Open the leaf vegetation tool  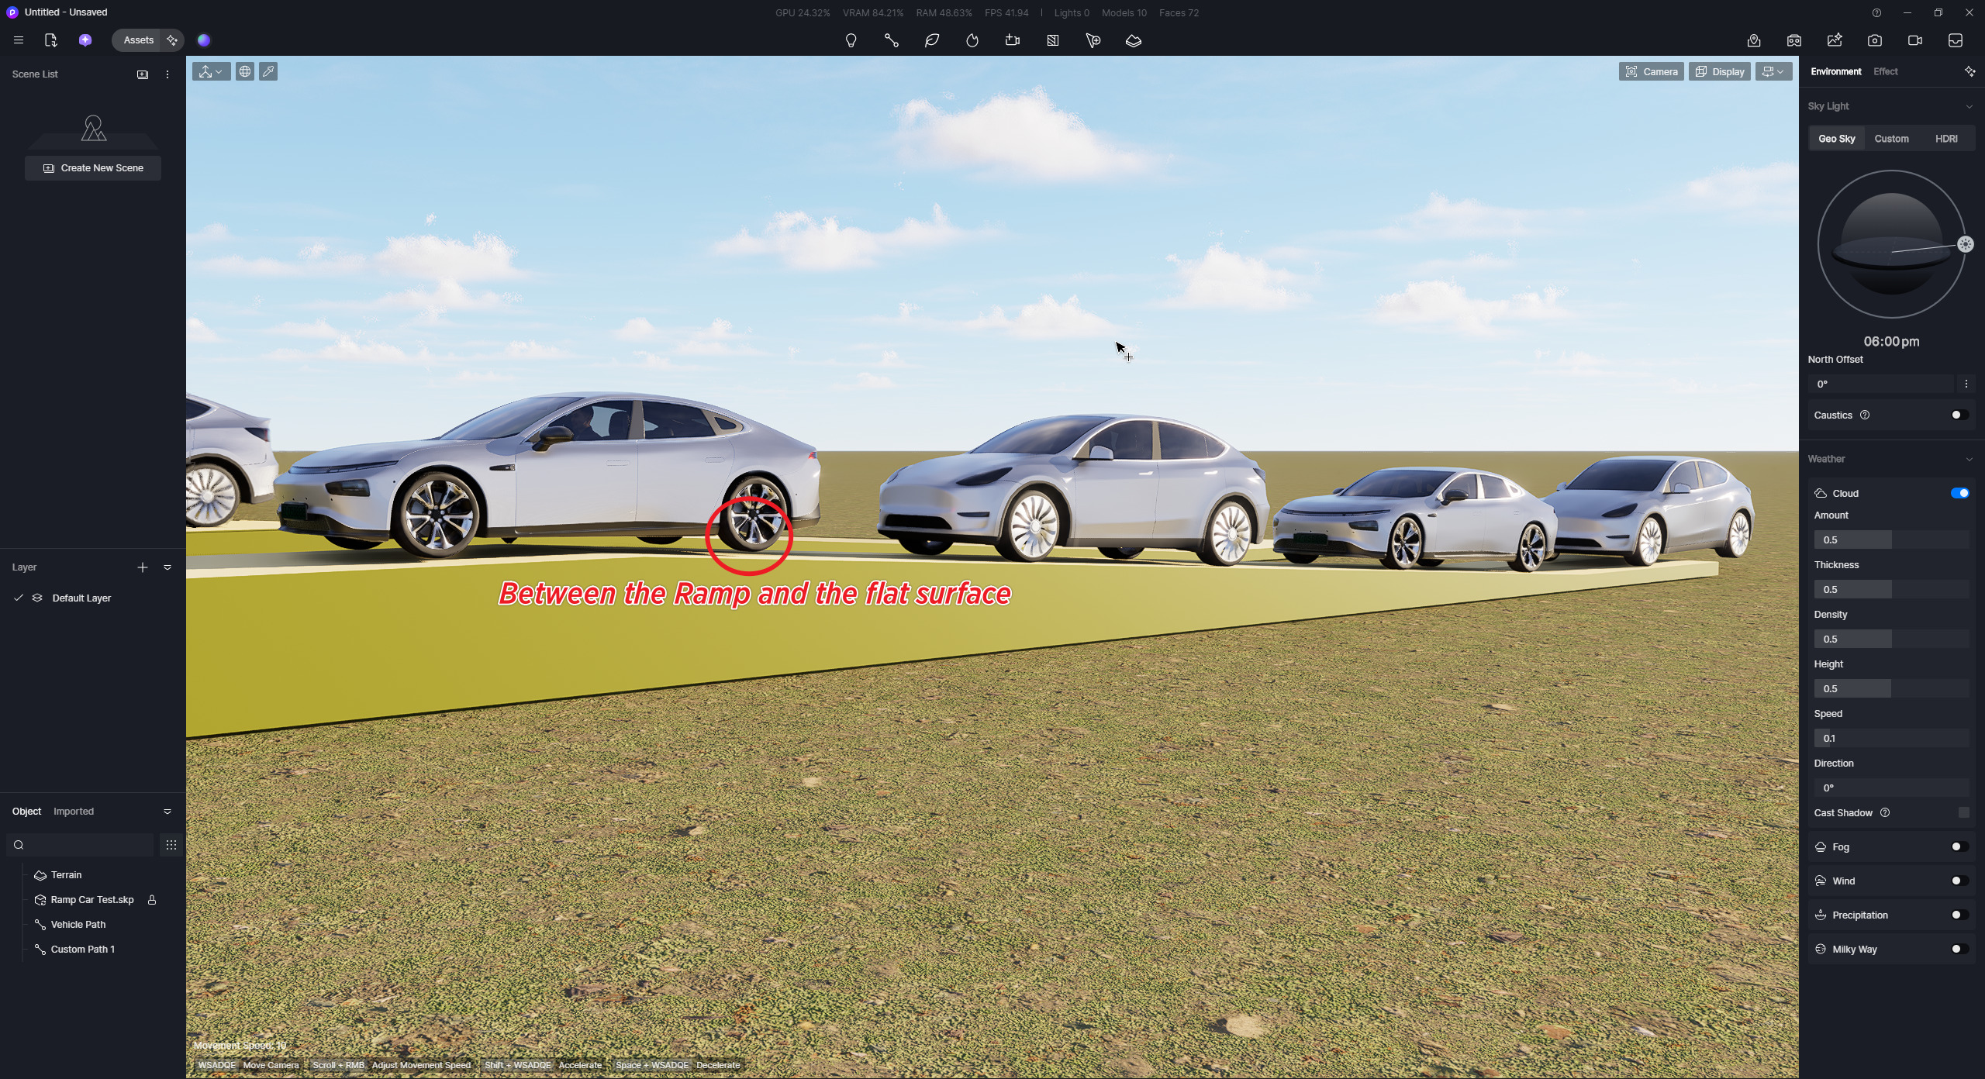[932, 40]
